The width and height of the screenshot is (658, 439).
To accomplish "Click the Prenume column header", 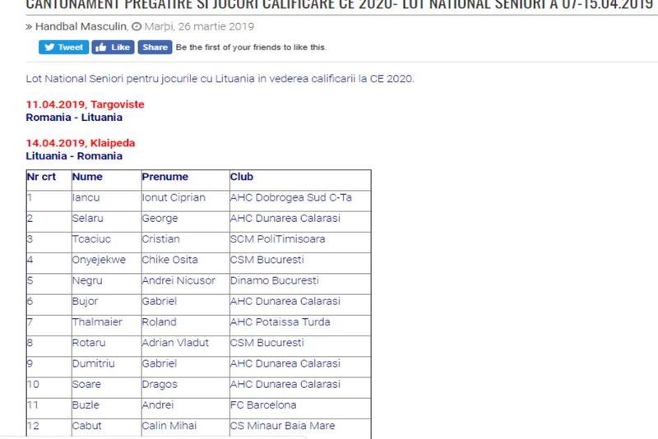I will pyautogui.click(x=164, y=177).
